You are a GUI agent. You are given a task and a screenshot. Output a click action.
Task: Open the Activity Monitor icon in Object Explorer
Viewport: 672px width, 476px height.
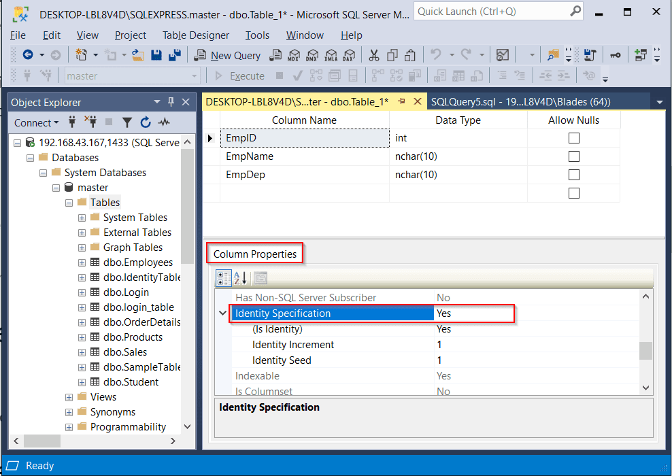tap(163, 122)
